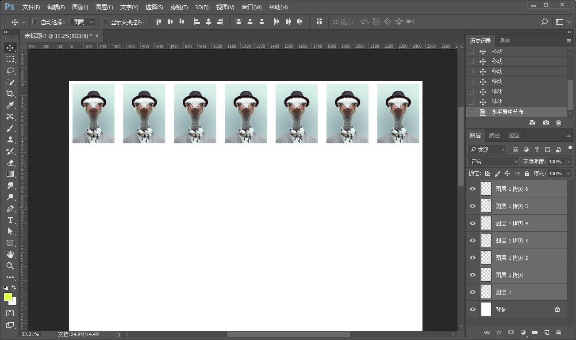Select the Pen tool

pos(10,208)
